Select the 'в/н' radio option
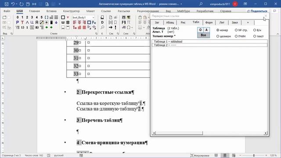 (257, 30)
